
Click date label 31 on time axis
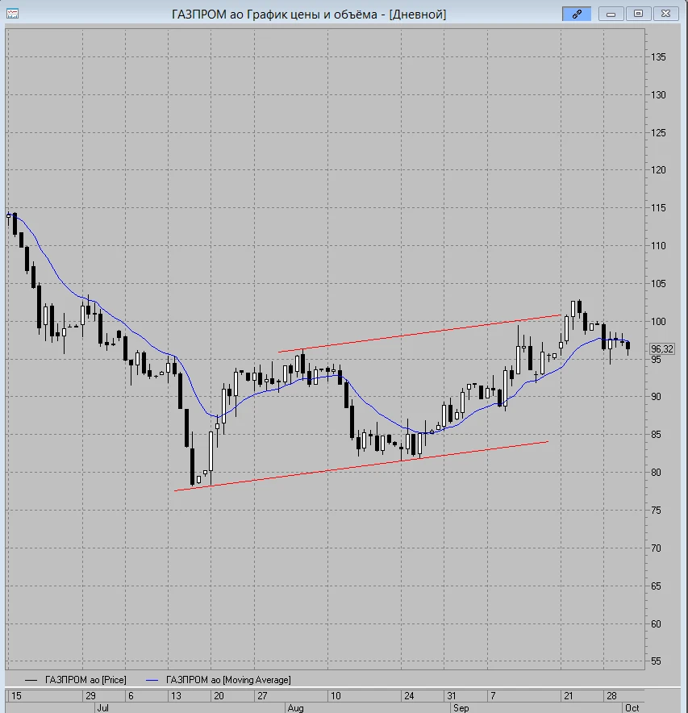pos(451,696)
